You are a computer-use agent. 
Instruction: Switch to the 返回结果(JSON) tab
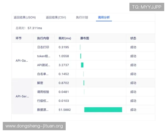coord(25,17)
